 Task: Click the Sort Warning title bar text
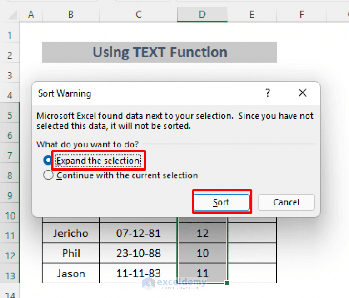point(65,93)
